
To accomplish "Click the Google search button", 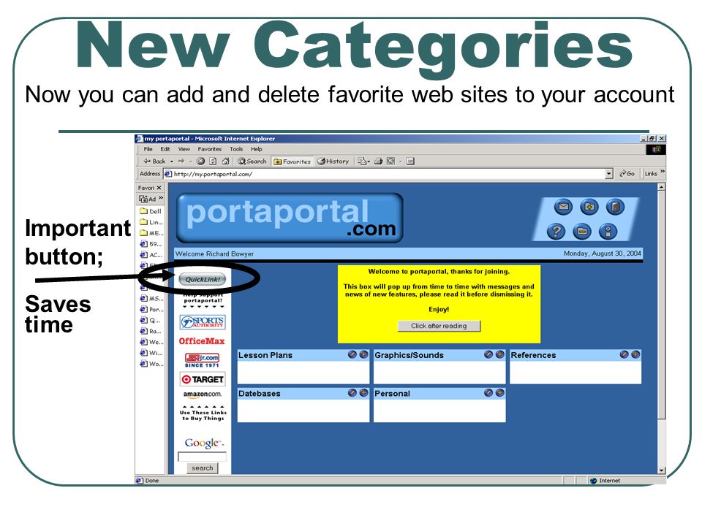I will tap(203, 468).
